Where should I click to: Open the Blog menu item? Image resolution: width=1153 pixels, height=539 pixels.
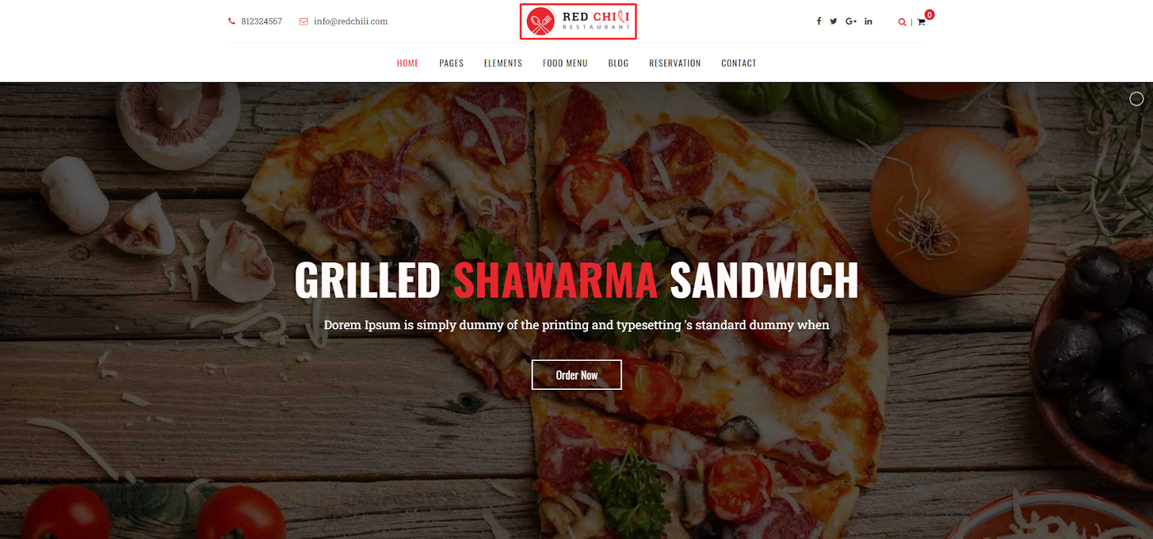pyautogui.click(x=618, y=63)
